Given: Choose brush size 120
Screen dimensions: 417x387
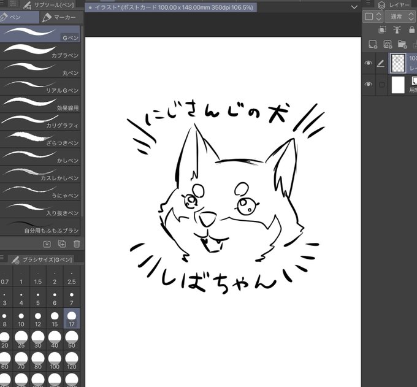Looking at the screenshot, I should [x=72, y=361].
